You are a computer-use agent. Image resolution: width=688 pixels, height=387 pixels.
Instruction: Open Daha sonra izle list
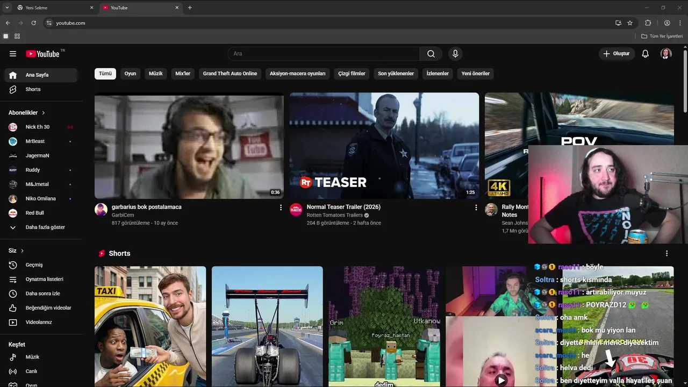pyautogui.click(x=41, y=293)
